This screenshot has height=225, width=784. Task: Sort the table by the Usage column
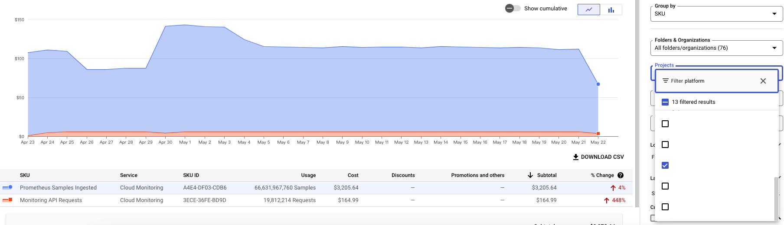click(308, 175)
